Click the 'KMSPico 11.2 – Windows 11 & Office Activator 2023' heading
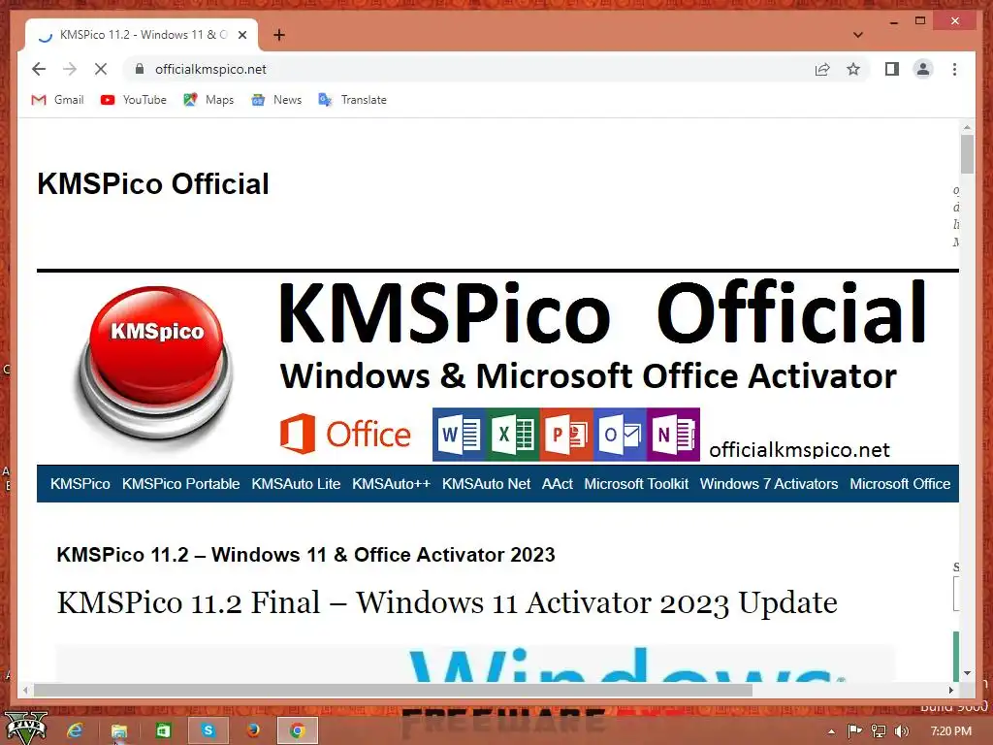The width and height of the screenshot is (993, 745). click(305, 554)
